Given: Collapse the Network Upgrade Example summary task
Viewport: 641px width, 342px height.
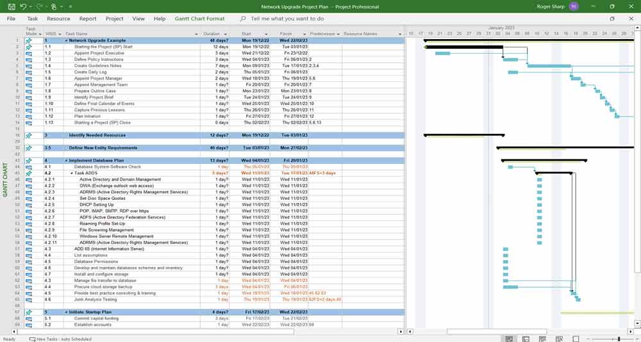Looking at the screenshot, I should [67, 40].
